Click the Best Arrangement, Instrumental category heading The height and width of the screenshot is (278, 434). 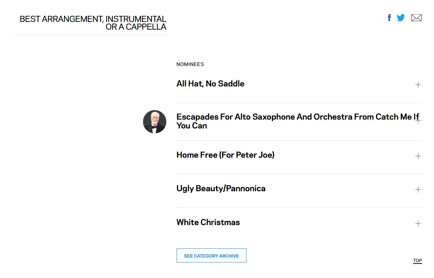pos(93,23)
